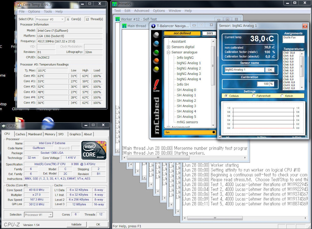Click the sensor name text field
This screenshot has width=312, height=229.
pyautogui.click(x=244, y=70)
